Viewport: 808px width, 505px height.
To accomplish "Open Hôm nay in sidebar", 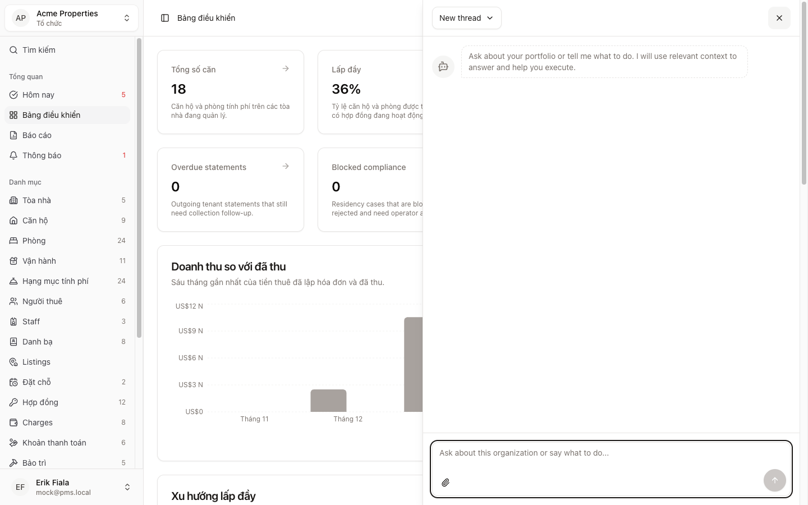I will (38, 95).
